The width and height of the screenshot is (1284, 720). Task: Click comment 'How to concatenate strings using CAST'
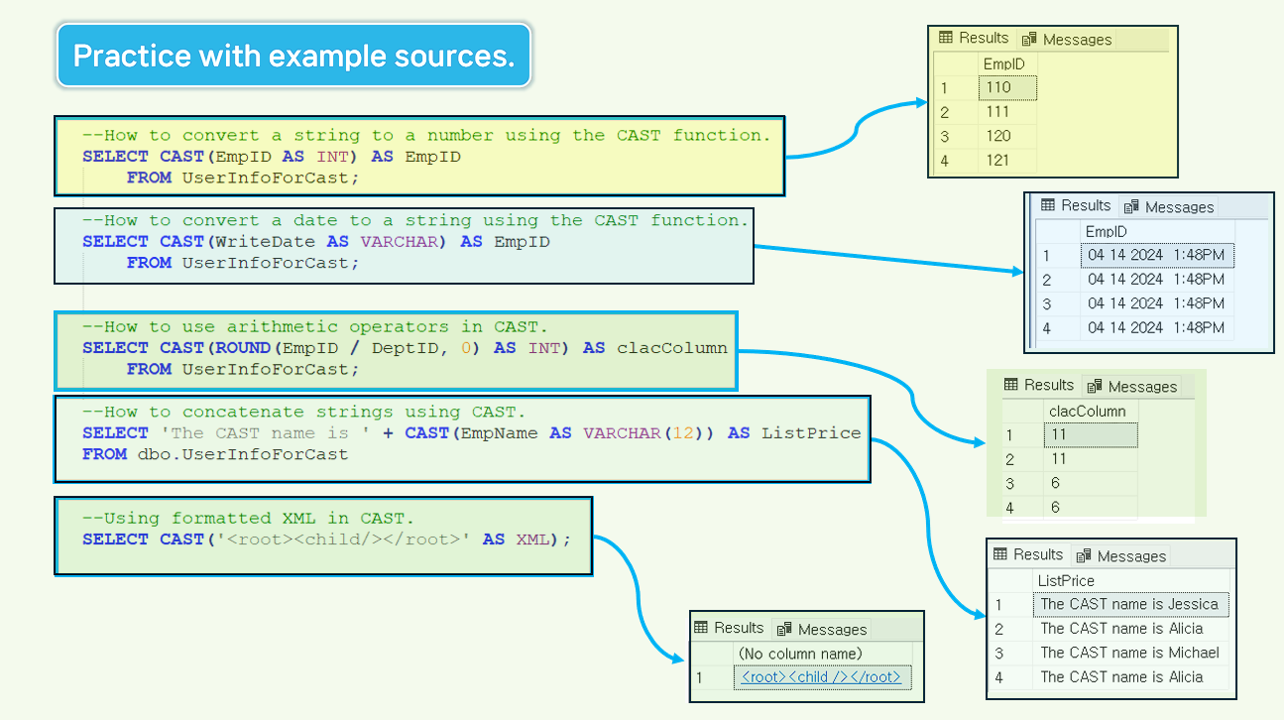click(x=304, y=412)
